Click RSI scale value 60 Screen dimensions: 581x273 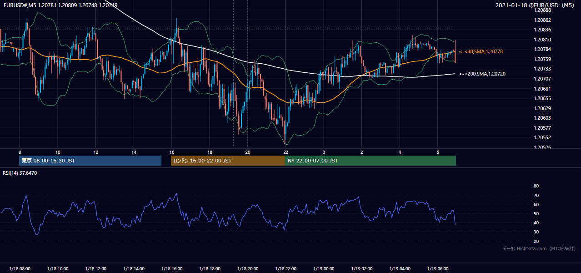pos(536,204)
